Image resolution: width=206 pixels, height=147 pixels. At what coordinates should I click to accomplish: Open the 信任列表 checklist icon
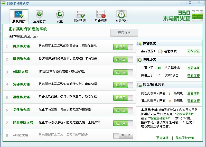[80, 14]
